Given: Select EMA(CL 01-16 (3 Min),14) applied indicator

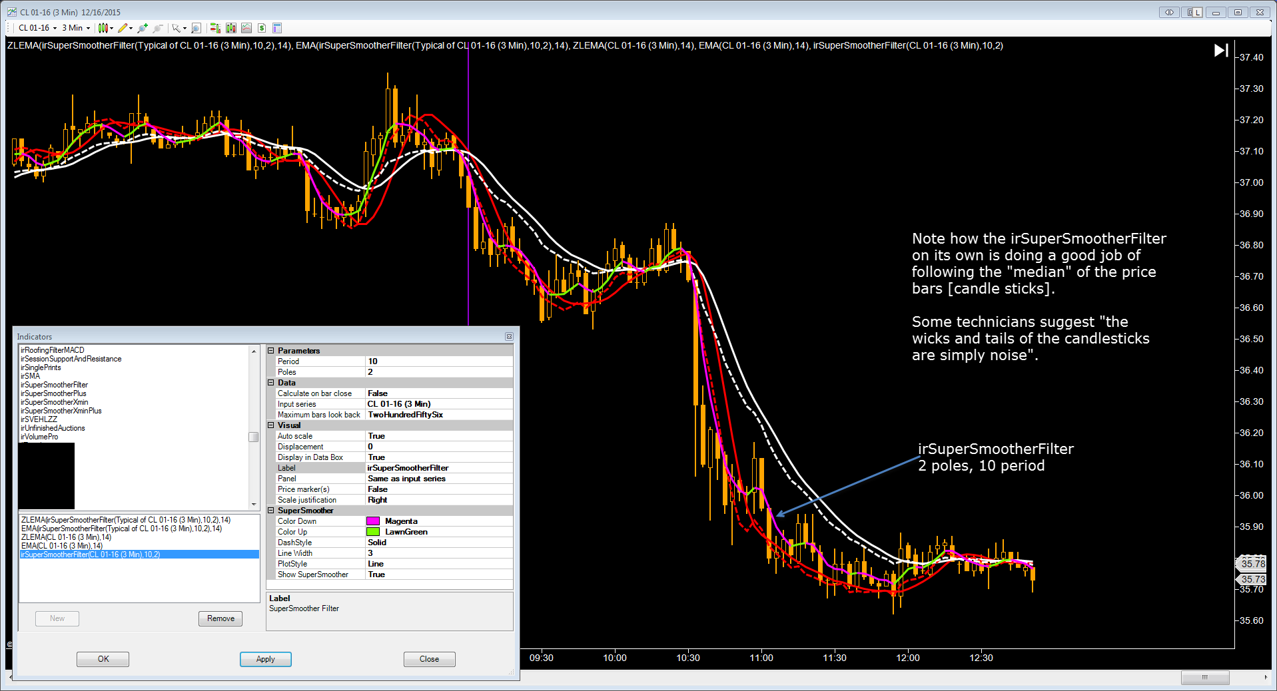Looking at the screenshot, I should click(62, 546).
